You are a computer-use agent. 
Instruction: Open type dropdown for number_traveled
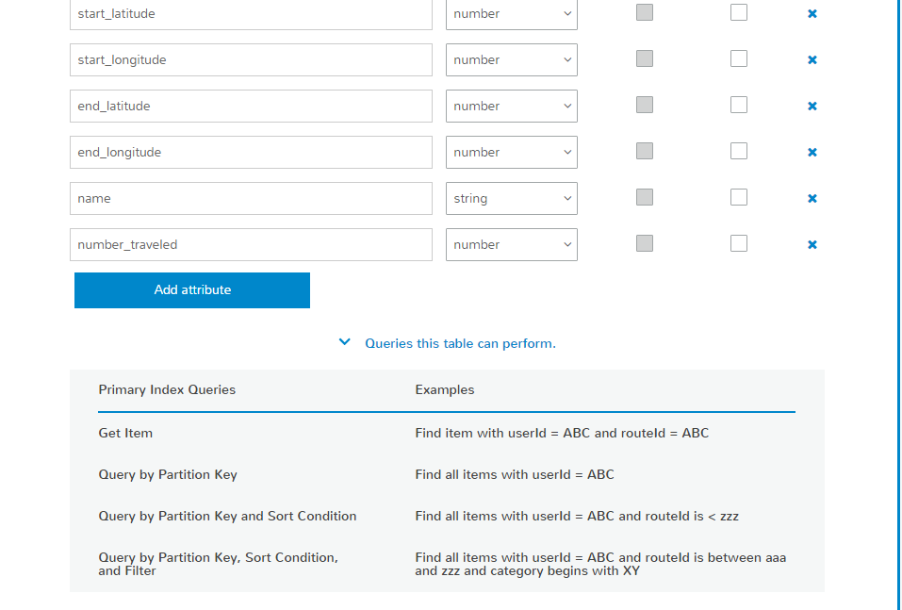point(511,245)
